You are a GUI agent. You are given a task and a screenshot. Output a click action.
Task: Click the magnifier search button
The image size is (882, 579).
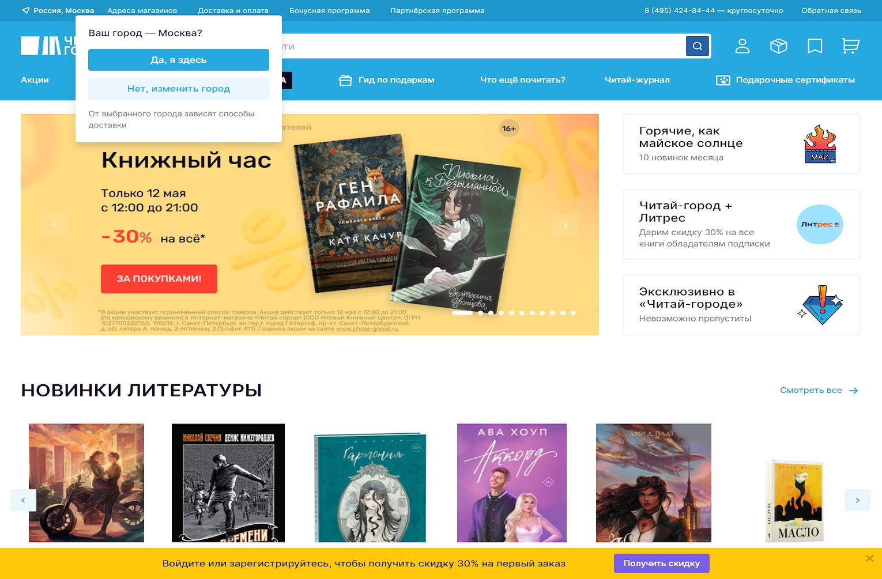(x=698, y=46)
